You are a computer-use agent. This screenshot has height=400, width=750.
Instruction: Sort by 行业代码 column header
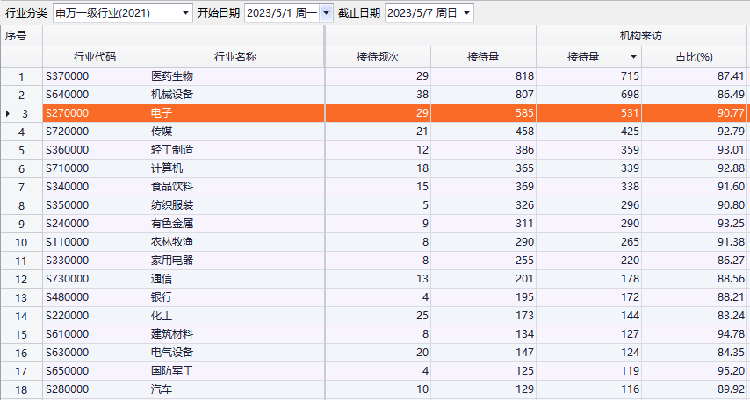coord(95,57)
